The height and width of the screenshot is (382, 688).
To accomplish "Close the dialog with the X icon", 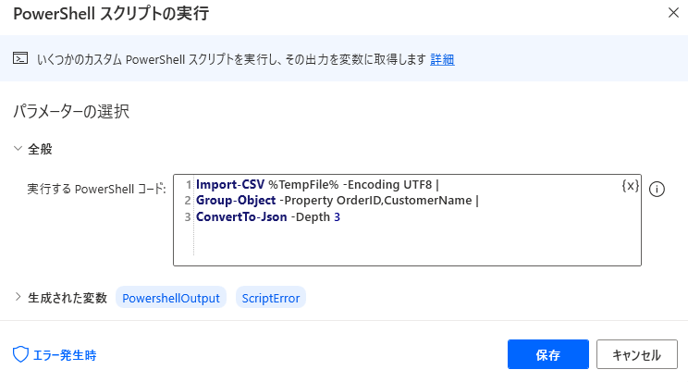I will [x=673, y=13].
